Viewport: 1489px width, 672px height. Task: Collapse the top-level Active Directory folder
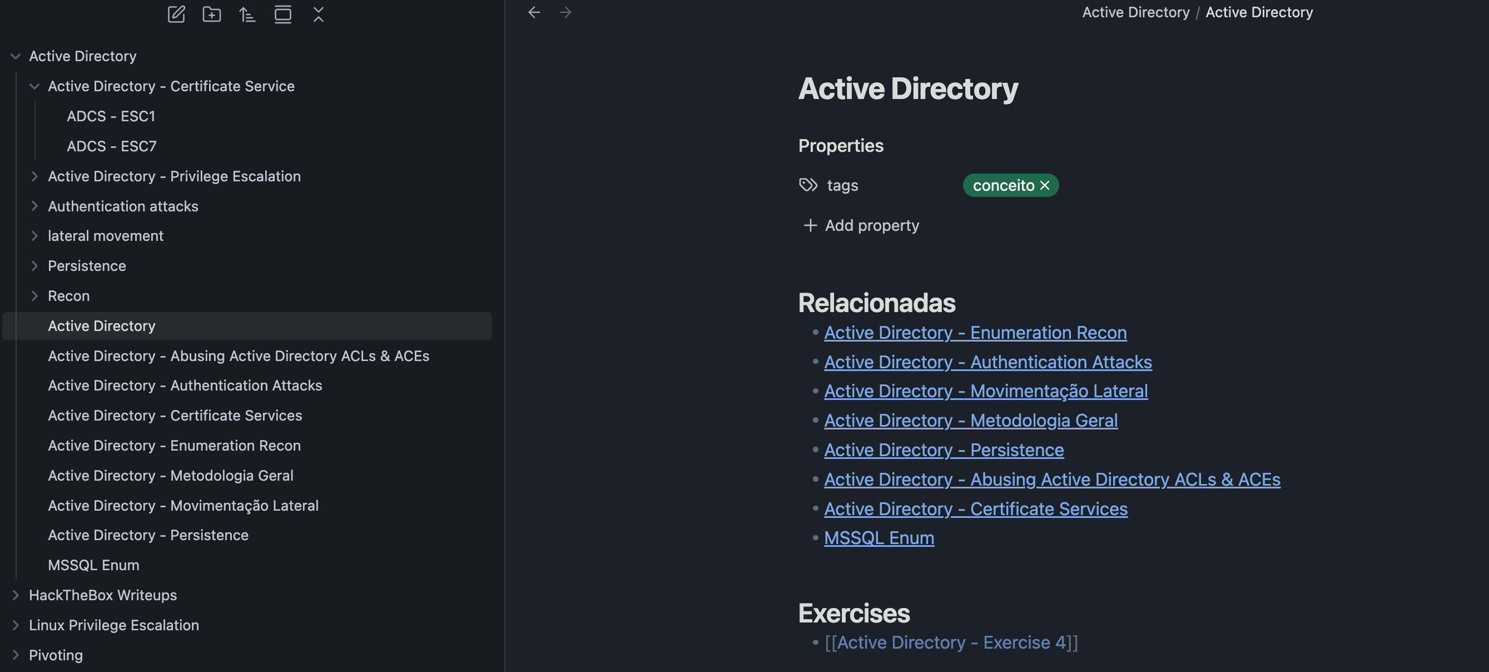[x=16, y=56]
